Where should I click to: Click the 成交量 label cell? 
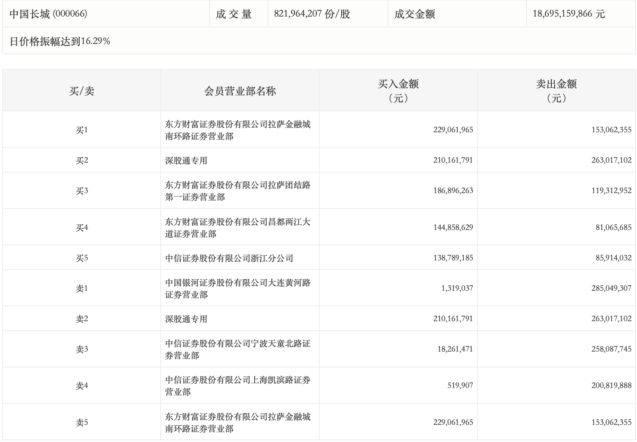(234, 14)
